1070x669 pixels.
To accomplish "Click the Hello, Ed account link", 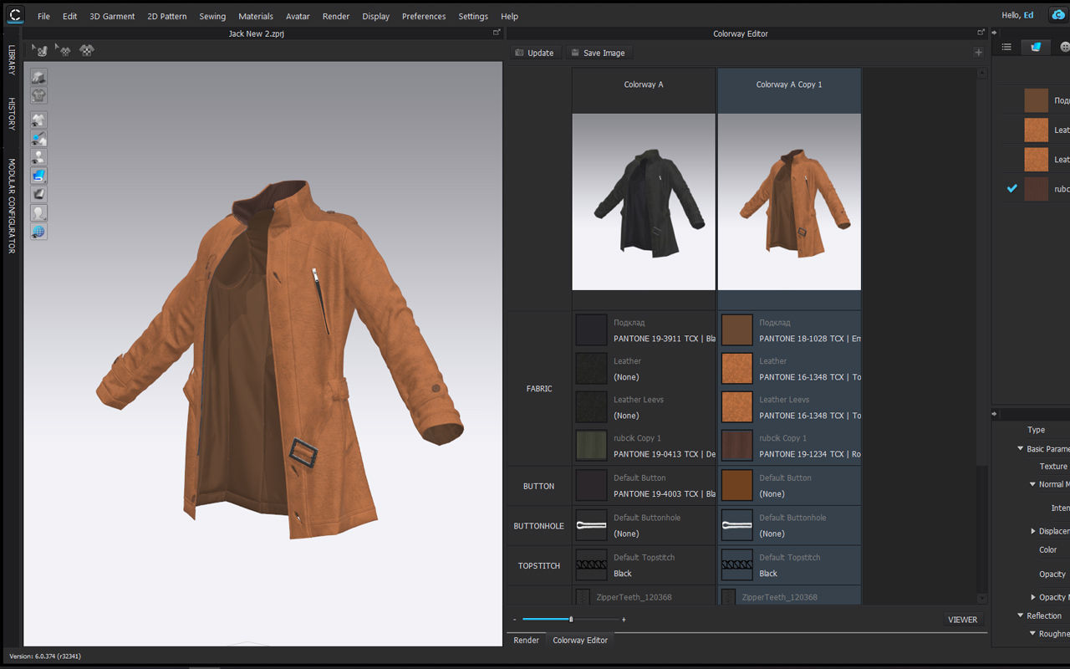I will pos(1017,15).
